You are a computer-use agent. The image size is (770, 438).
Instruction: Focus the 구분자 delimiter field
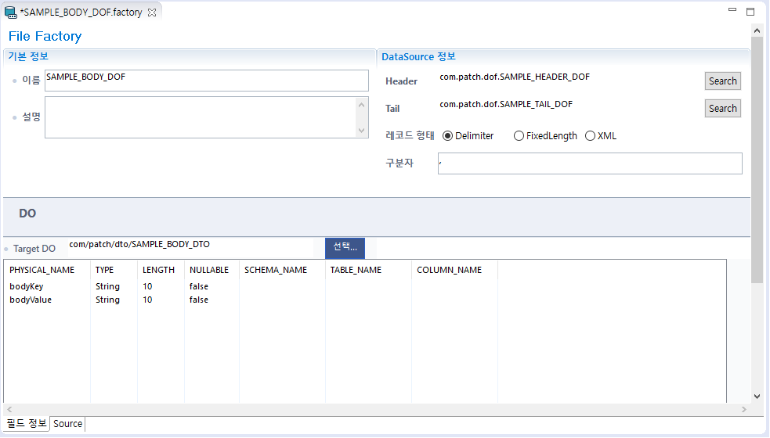pos(590,163)
